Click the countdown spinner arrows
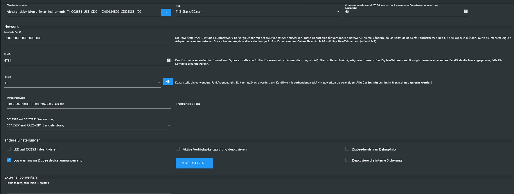 click(466, 11)
